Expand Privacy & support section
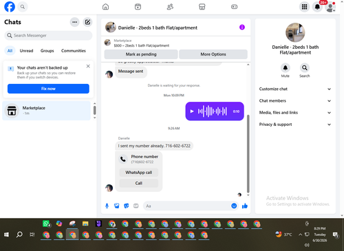The height and width of the screenshot is (251, 344). [x=295, y=124]
